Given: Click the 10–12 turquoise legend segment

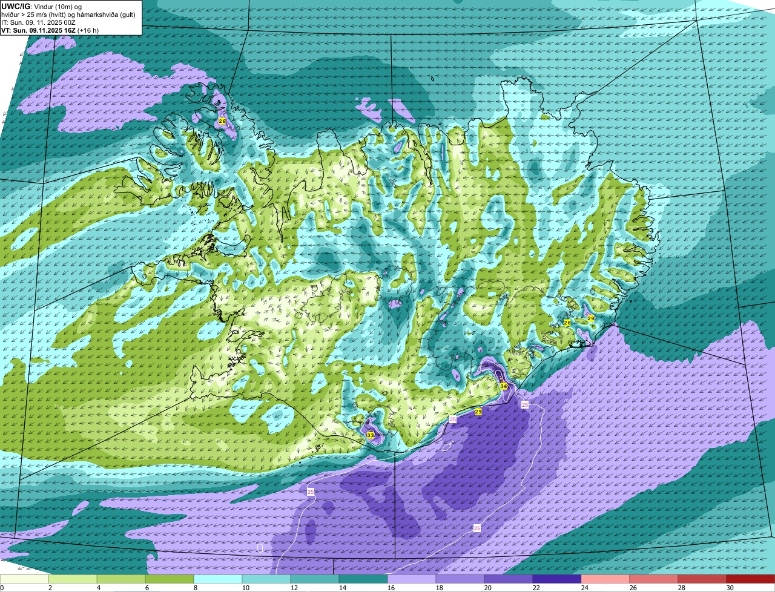Looking at the screenshot, I should tap(266, 579).
